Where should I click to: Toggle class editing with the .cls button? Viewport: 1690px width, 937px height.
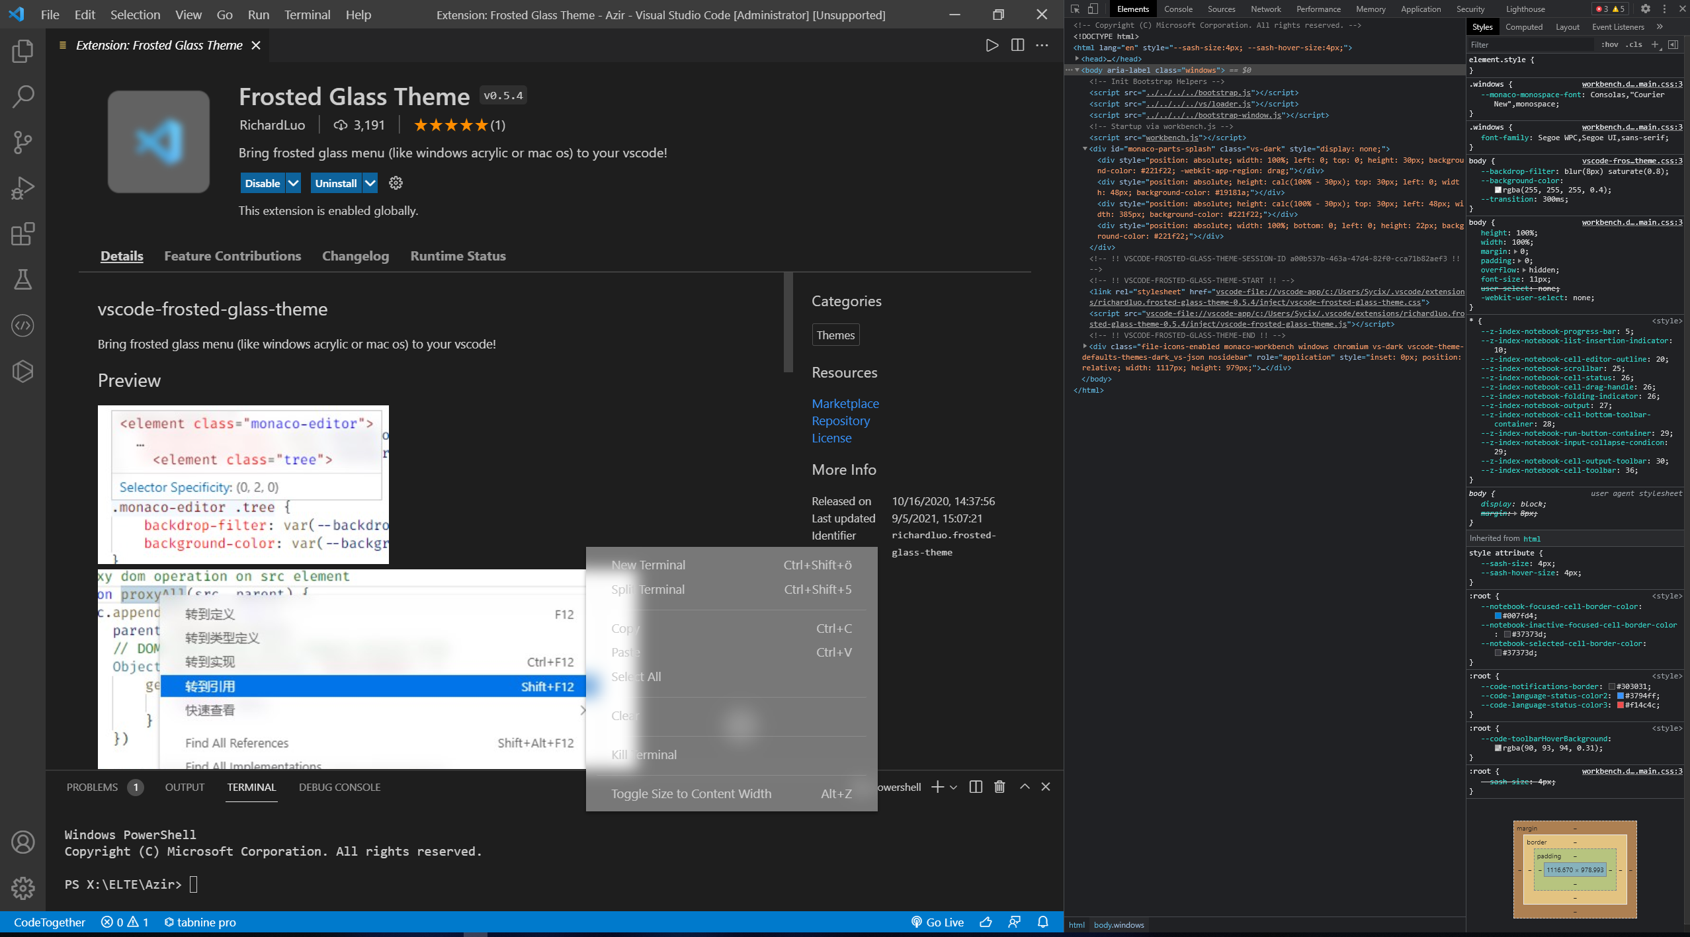(x=1632, y=44)
